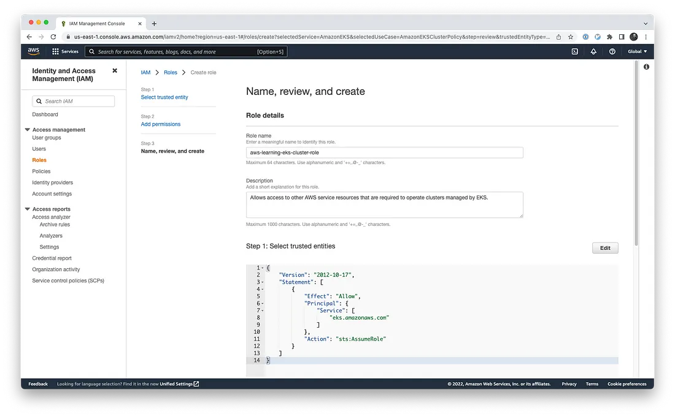
Task: Fold the Principal block at line 6
Action: [263, 304]
